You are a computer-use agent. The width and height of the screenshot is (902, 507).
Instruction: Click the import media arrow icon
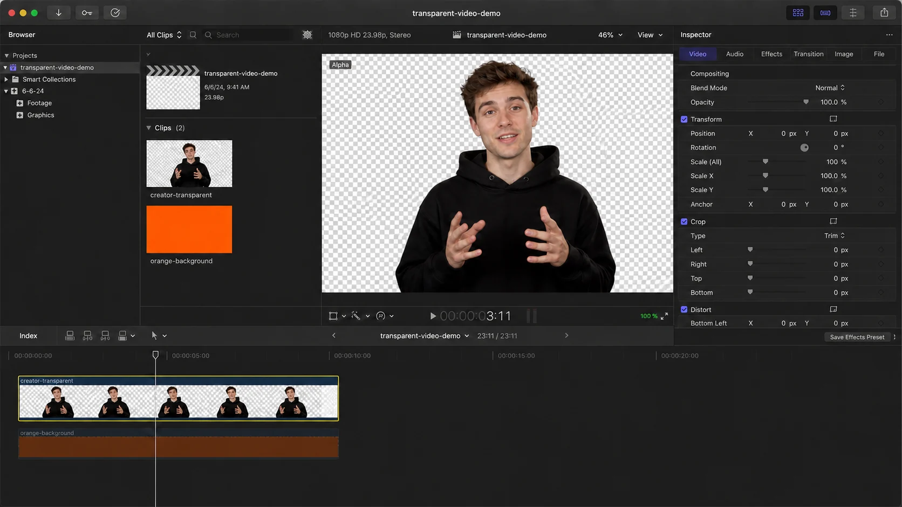[x=58, y=12]
